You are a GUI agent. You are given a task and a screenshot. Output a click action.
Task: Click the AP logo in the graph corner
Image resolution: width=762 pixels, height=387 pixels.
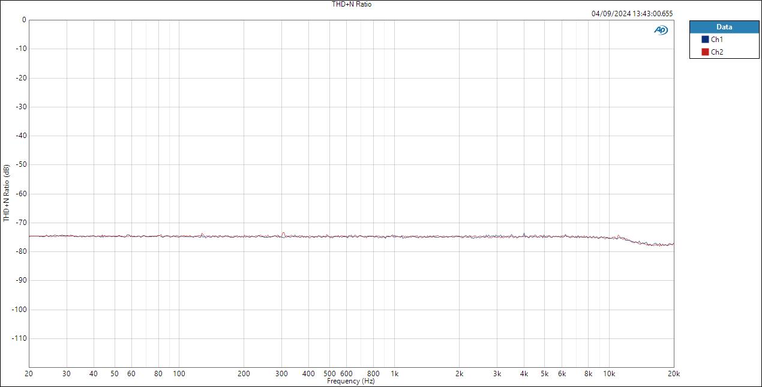tap(661, 29)
